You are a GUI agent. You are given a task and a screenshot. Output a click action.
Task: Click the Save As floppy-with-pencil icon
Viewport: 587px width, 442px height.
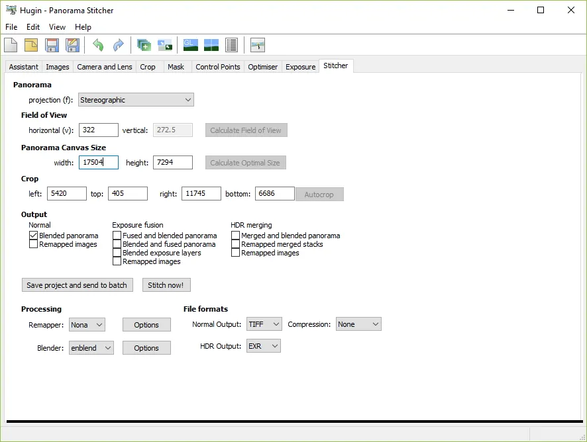point(72,45)
